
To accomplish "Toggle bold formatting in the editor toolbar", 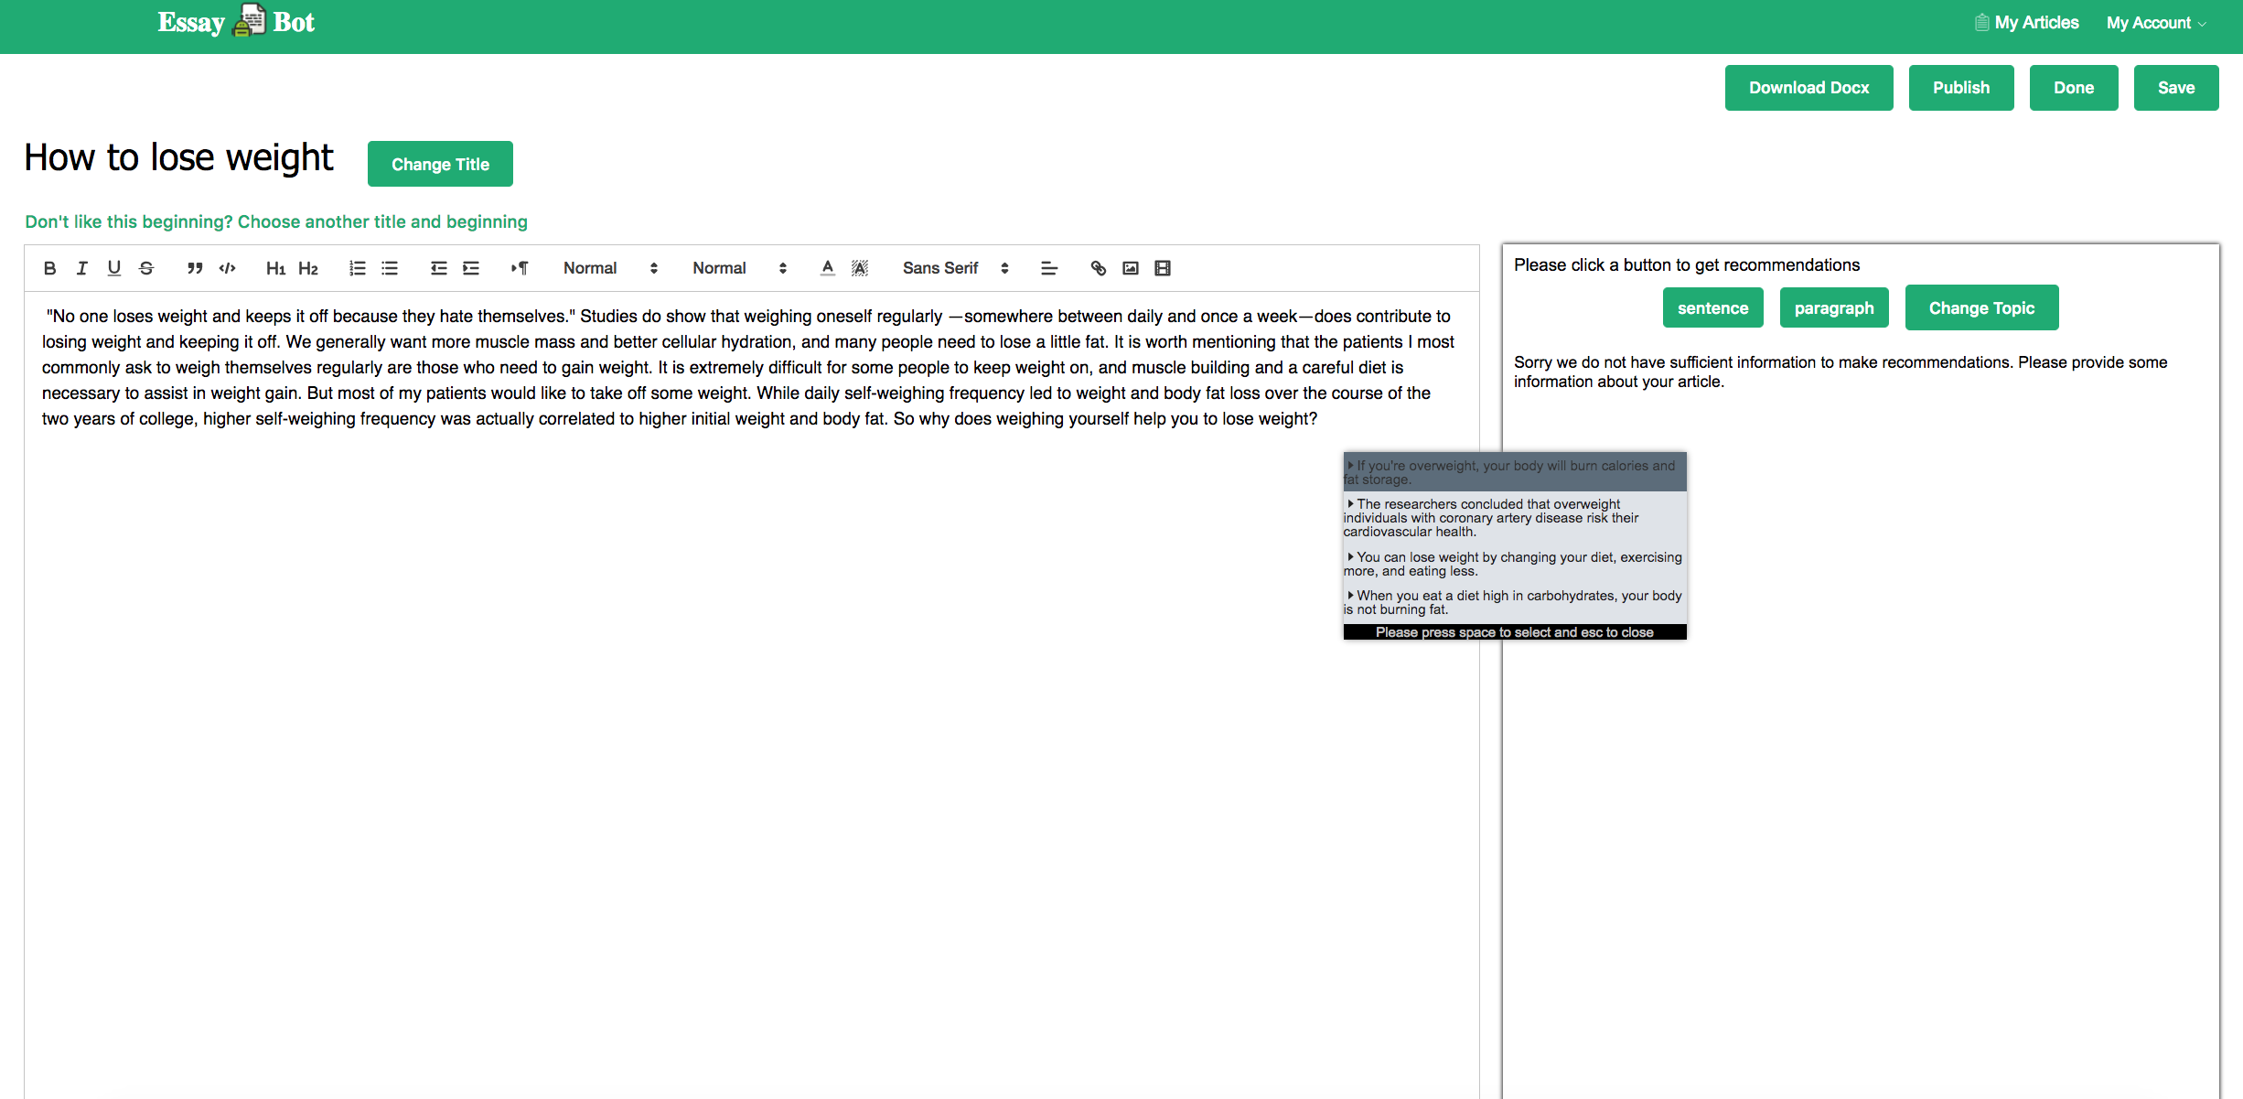I will pos(49,268).
